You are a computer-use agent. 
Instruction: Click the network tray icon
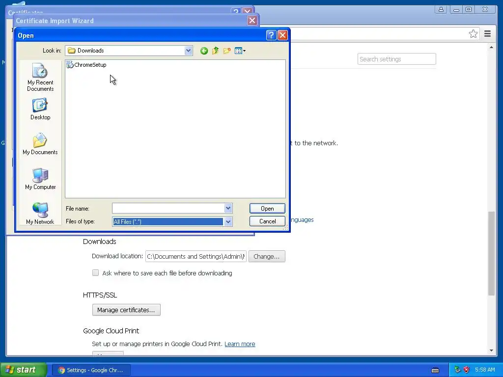point(457,370)
